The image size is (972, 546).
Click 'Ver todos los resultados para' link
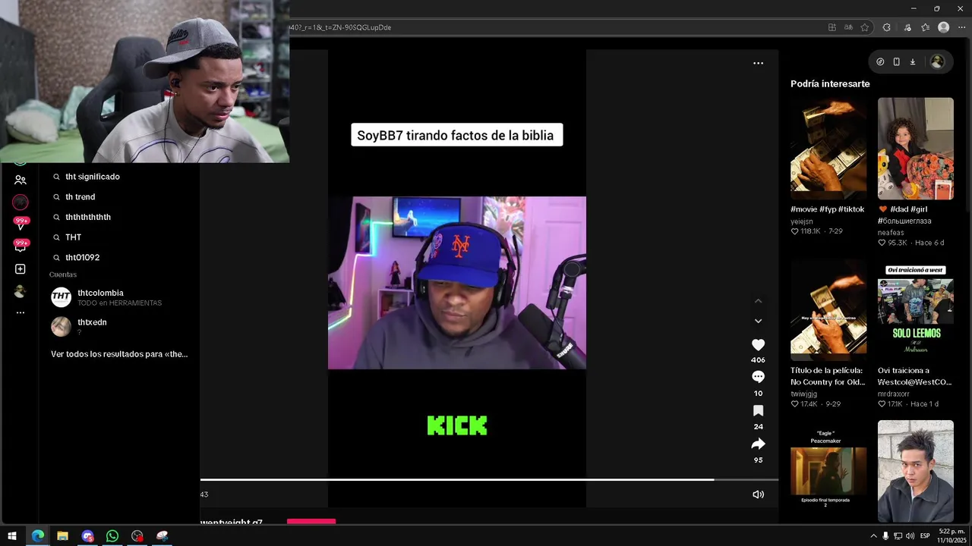119,354
